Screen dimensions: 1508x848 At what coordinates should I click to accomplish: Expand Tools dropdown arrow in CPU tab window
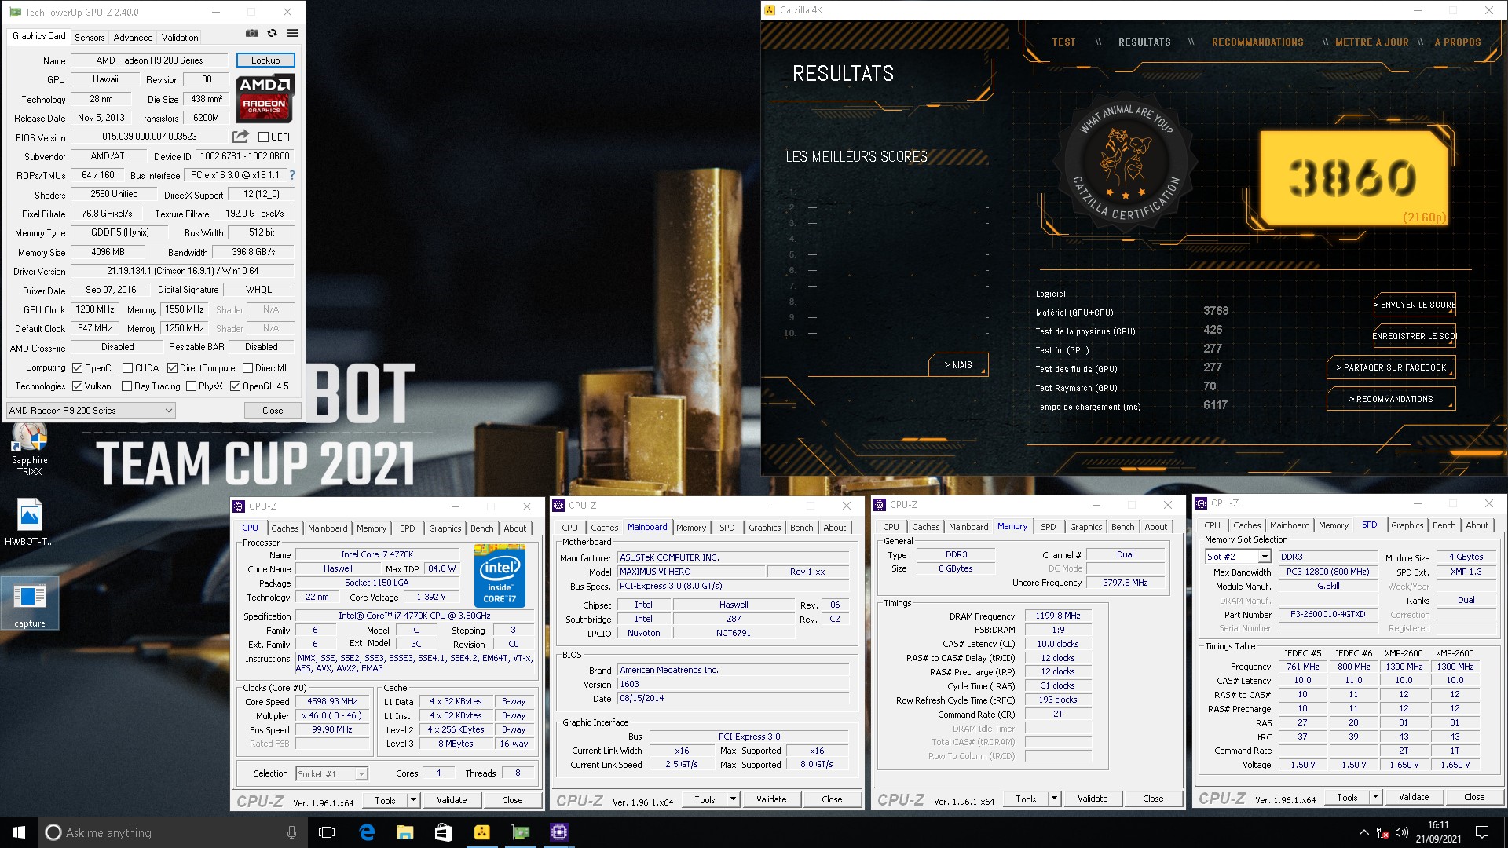point(413,801)
